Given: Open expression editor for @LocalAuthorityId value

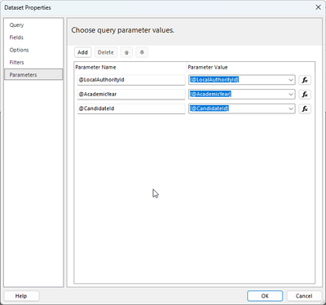Looking at the screenshot, I should [x=305, y=80].
